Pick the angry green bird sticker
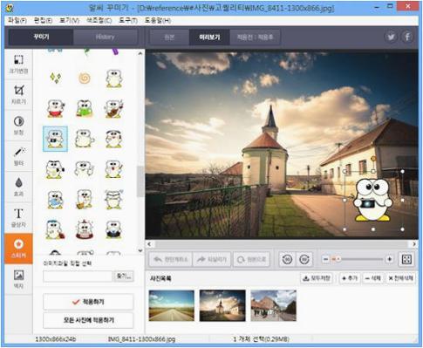Screen dimensions: 423x348 [85, 108]
